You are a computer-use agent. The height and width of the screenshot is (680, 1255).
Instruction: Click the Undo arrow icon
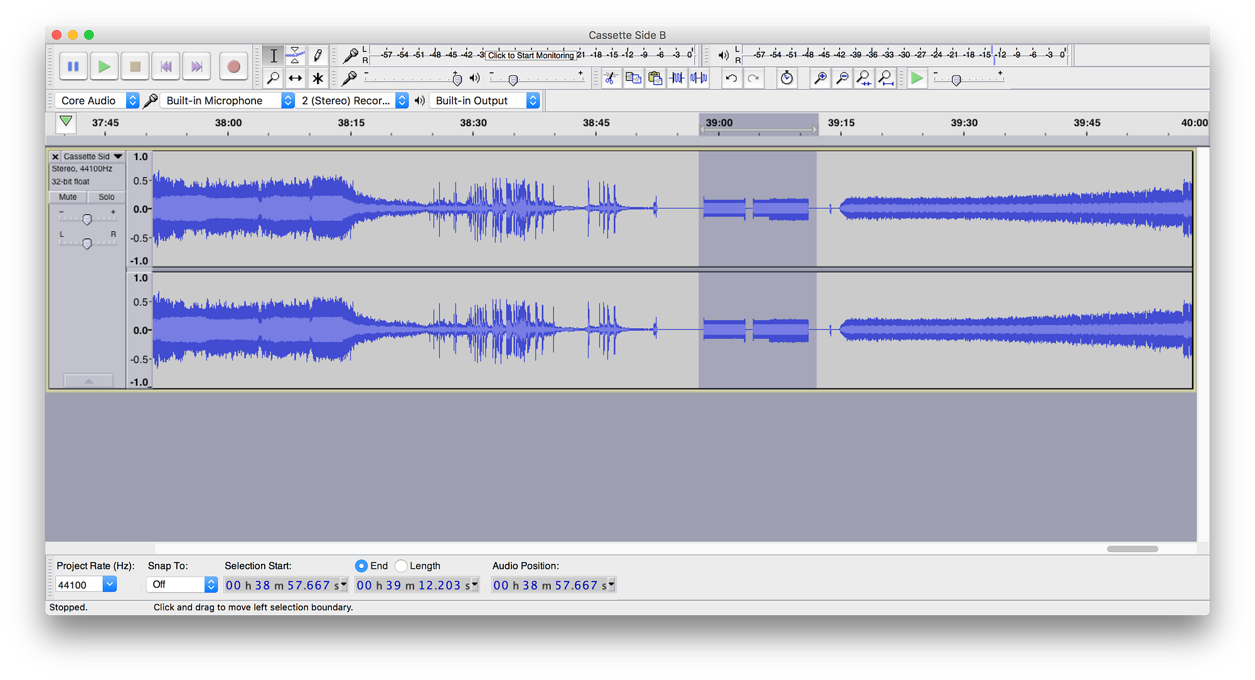731,78
